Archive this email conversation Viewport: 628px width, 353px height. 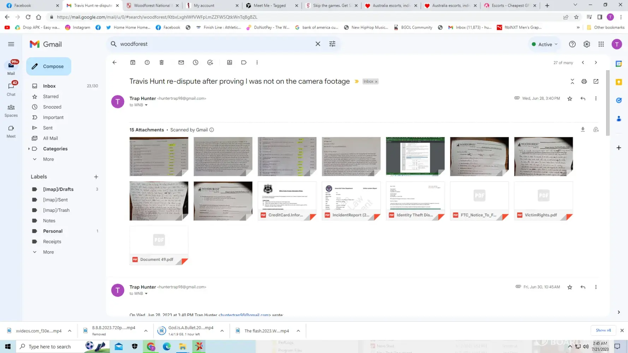click(x=133, y=62)
